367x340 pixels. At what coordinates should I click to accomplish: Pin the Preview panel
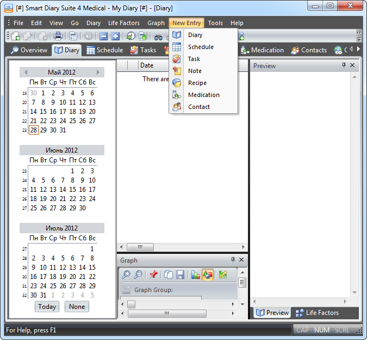point(344,65)
